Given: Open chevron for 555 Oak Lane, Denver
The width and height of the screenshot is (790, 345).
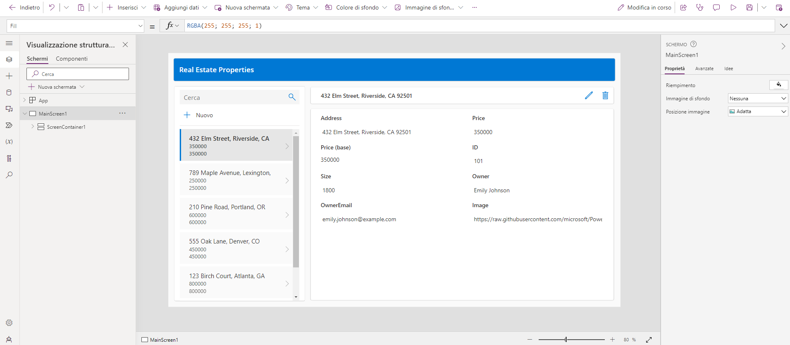Looking at the screenshot, I should [x=287, y=249].
